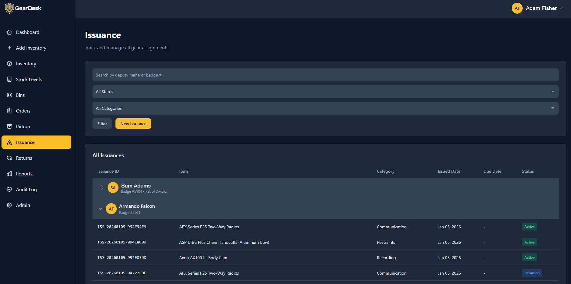Screen dimensions: 571x284
Task: Navigate to Pickup page
Action: click(23, 127)
